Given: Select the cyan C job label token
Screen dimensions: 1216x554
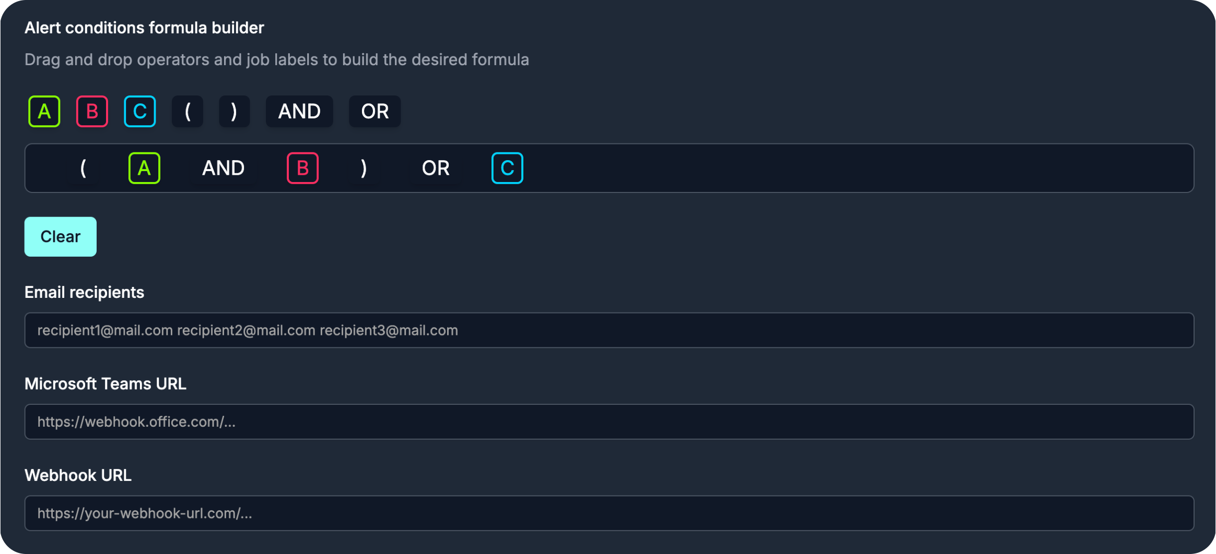Looking at the screenshot, I should 139,111.
